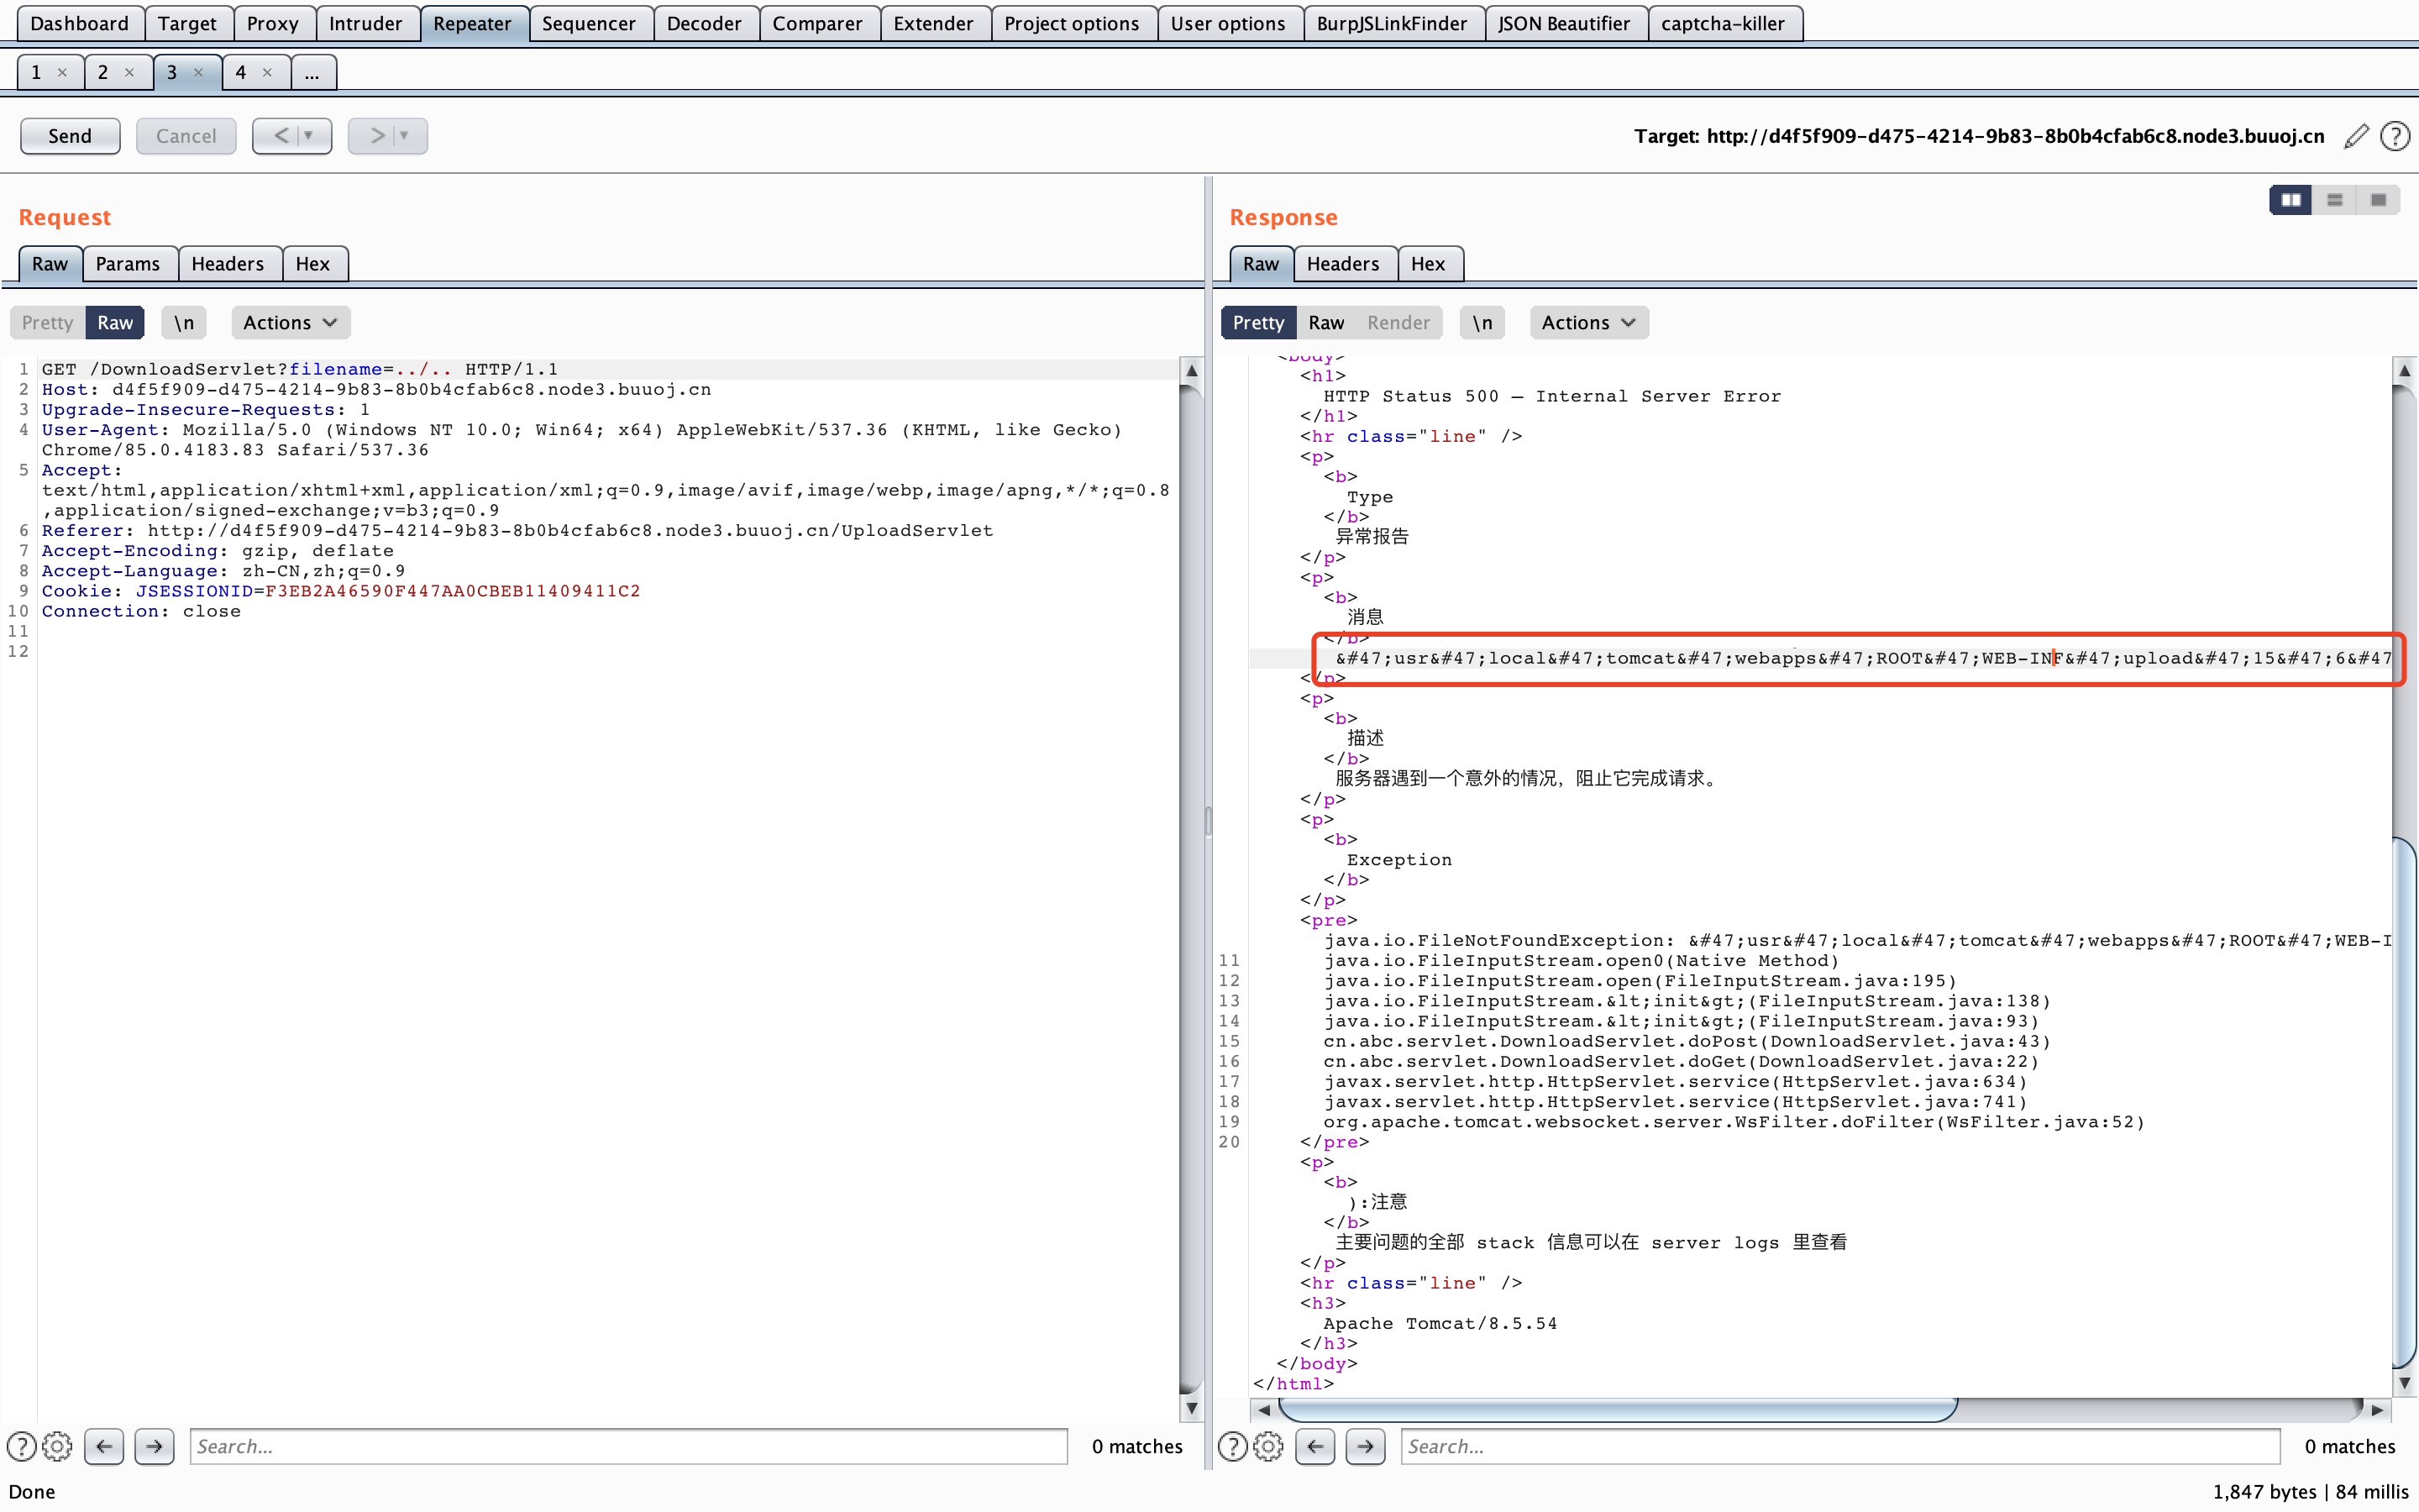The width and height of the screenshot is (2419, 1512).
Task: Open history back dropdown arrow
Action: click(308, 136)
